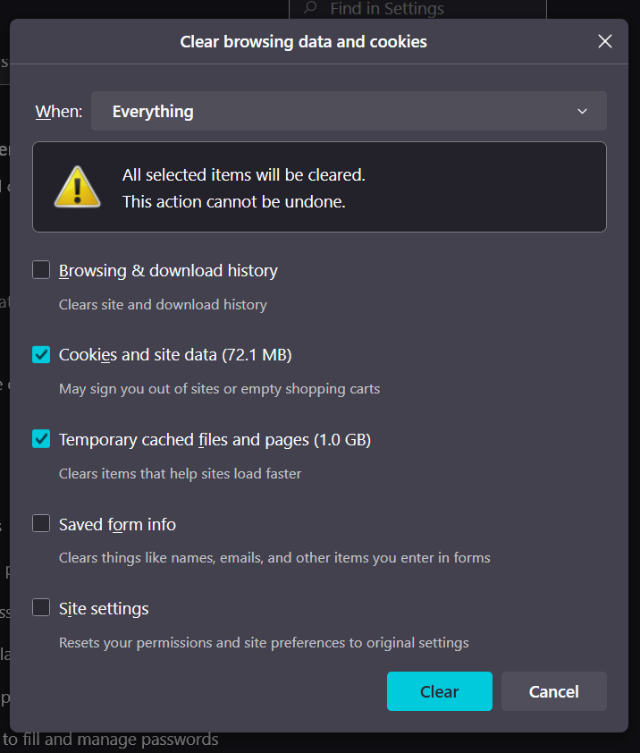640x753 pixels.
Task: Click 'Clears items that help sites load faster'
Action: tap(180, 474)
